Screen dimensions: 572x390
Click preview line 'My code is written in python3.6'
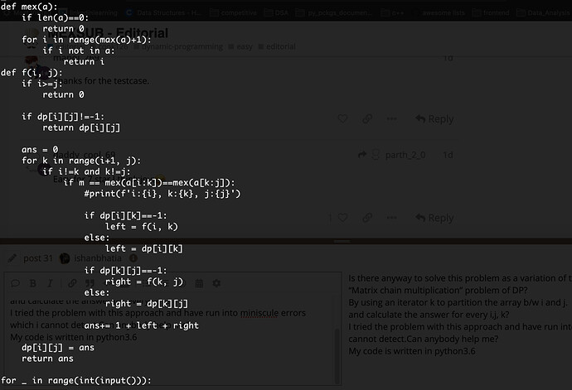pyautogui.click(x=412, y=351)
